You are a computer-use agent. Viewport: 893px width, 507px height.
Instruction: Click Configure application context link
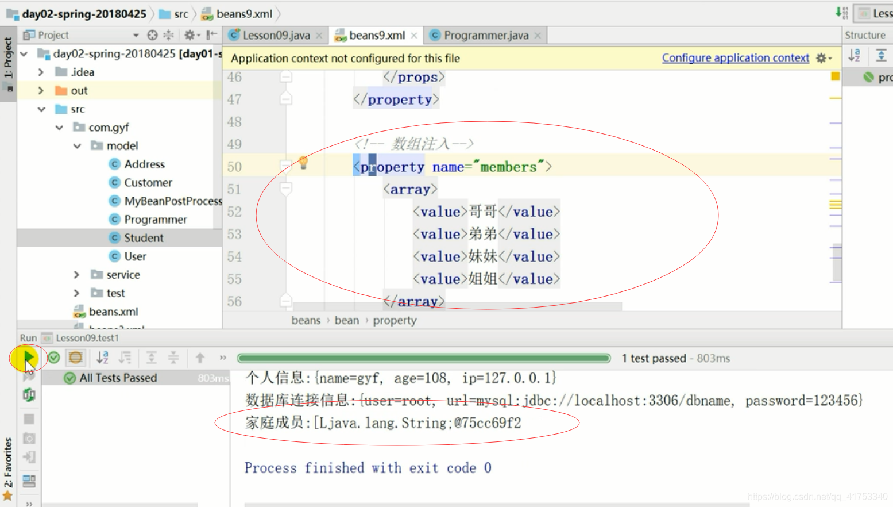click(x=735, y=58)
